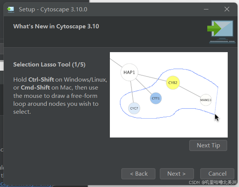Screen dimensions: 239x187
Task: Click the HAP1 node in preview
Action: (129, 72)
